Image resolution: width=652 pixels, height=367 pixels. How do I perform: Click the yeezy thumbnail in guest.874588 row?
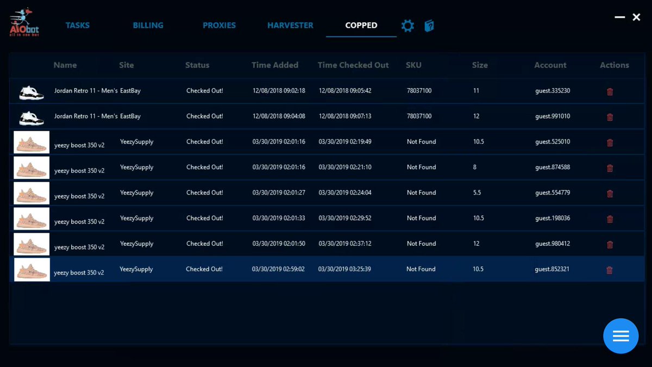click(x=32, y=168)
